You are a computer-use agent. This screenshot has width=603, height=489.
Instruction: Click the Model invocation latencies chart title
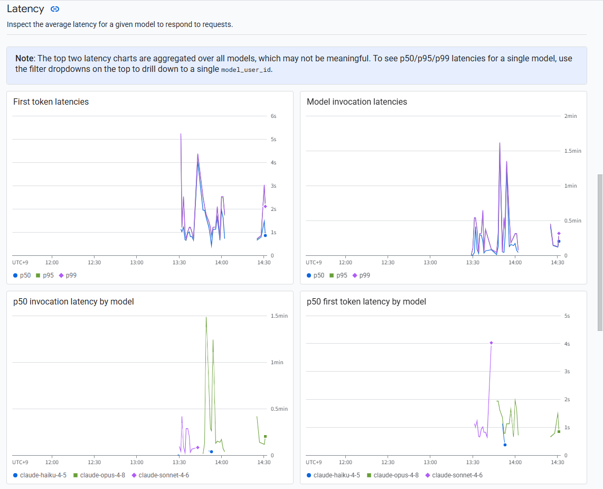click(357, 102)
